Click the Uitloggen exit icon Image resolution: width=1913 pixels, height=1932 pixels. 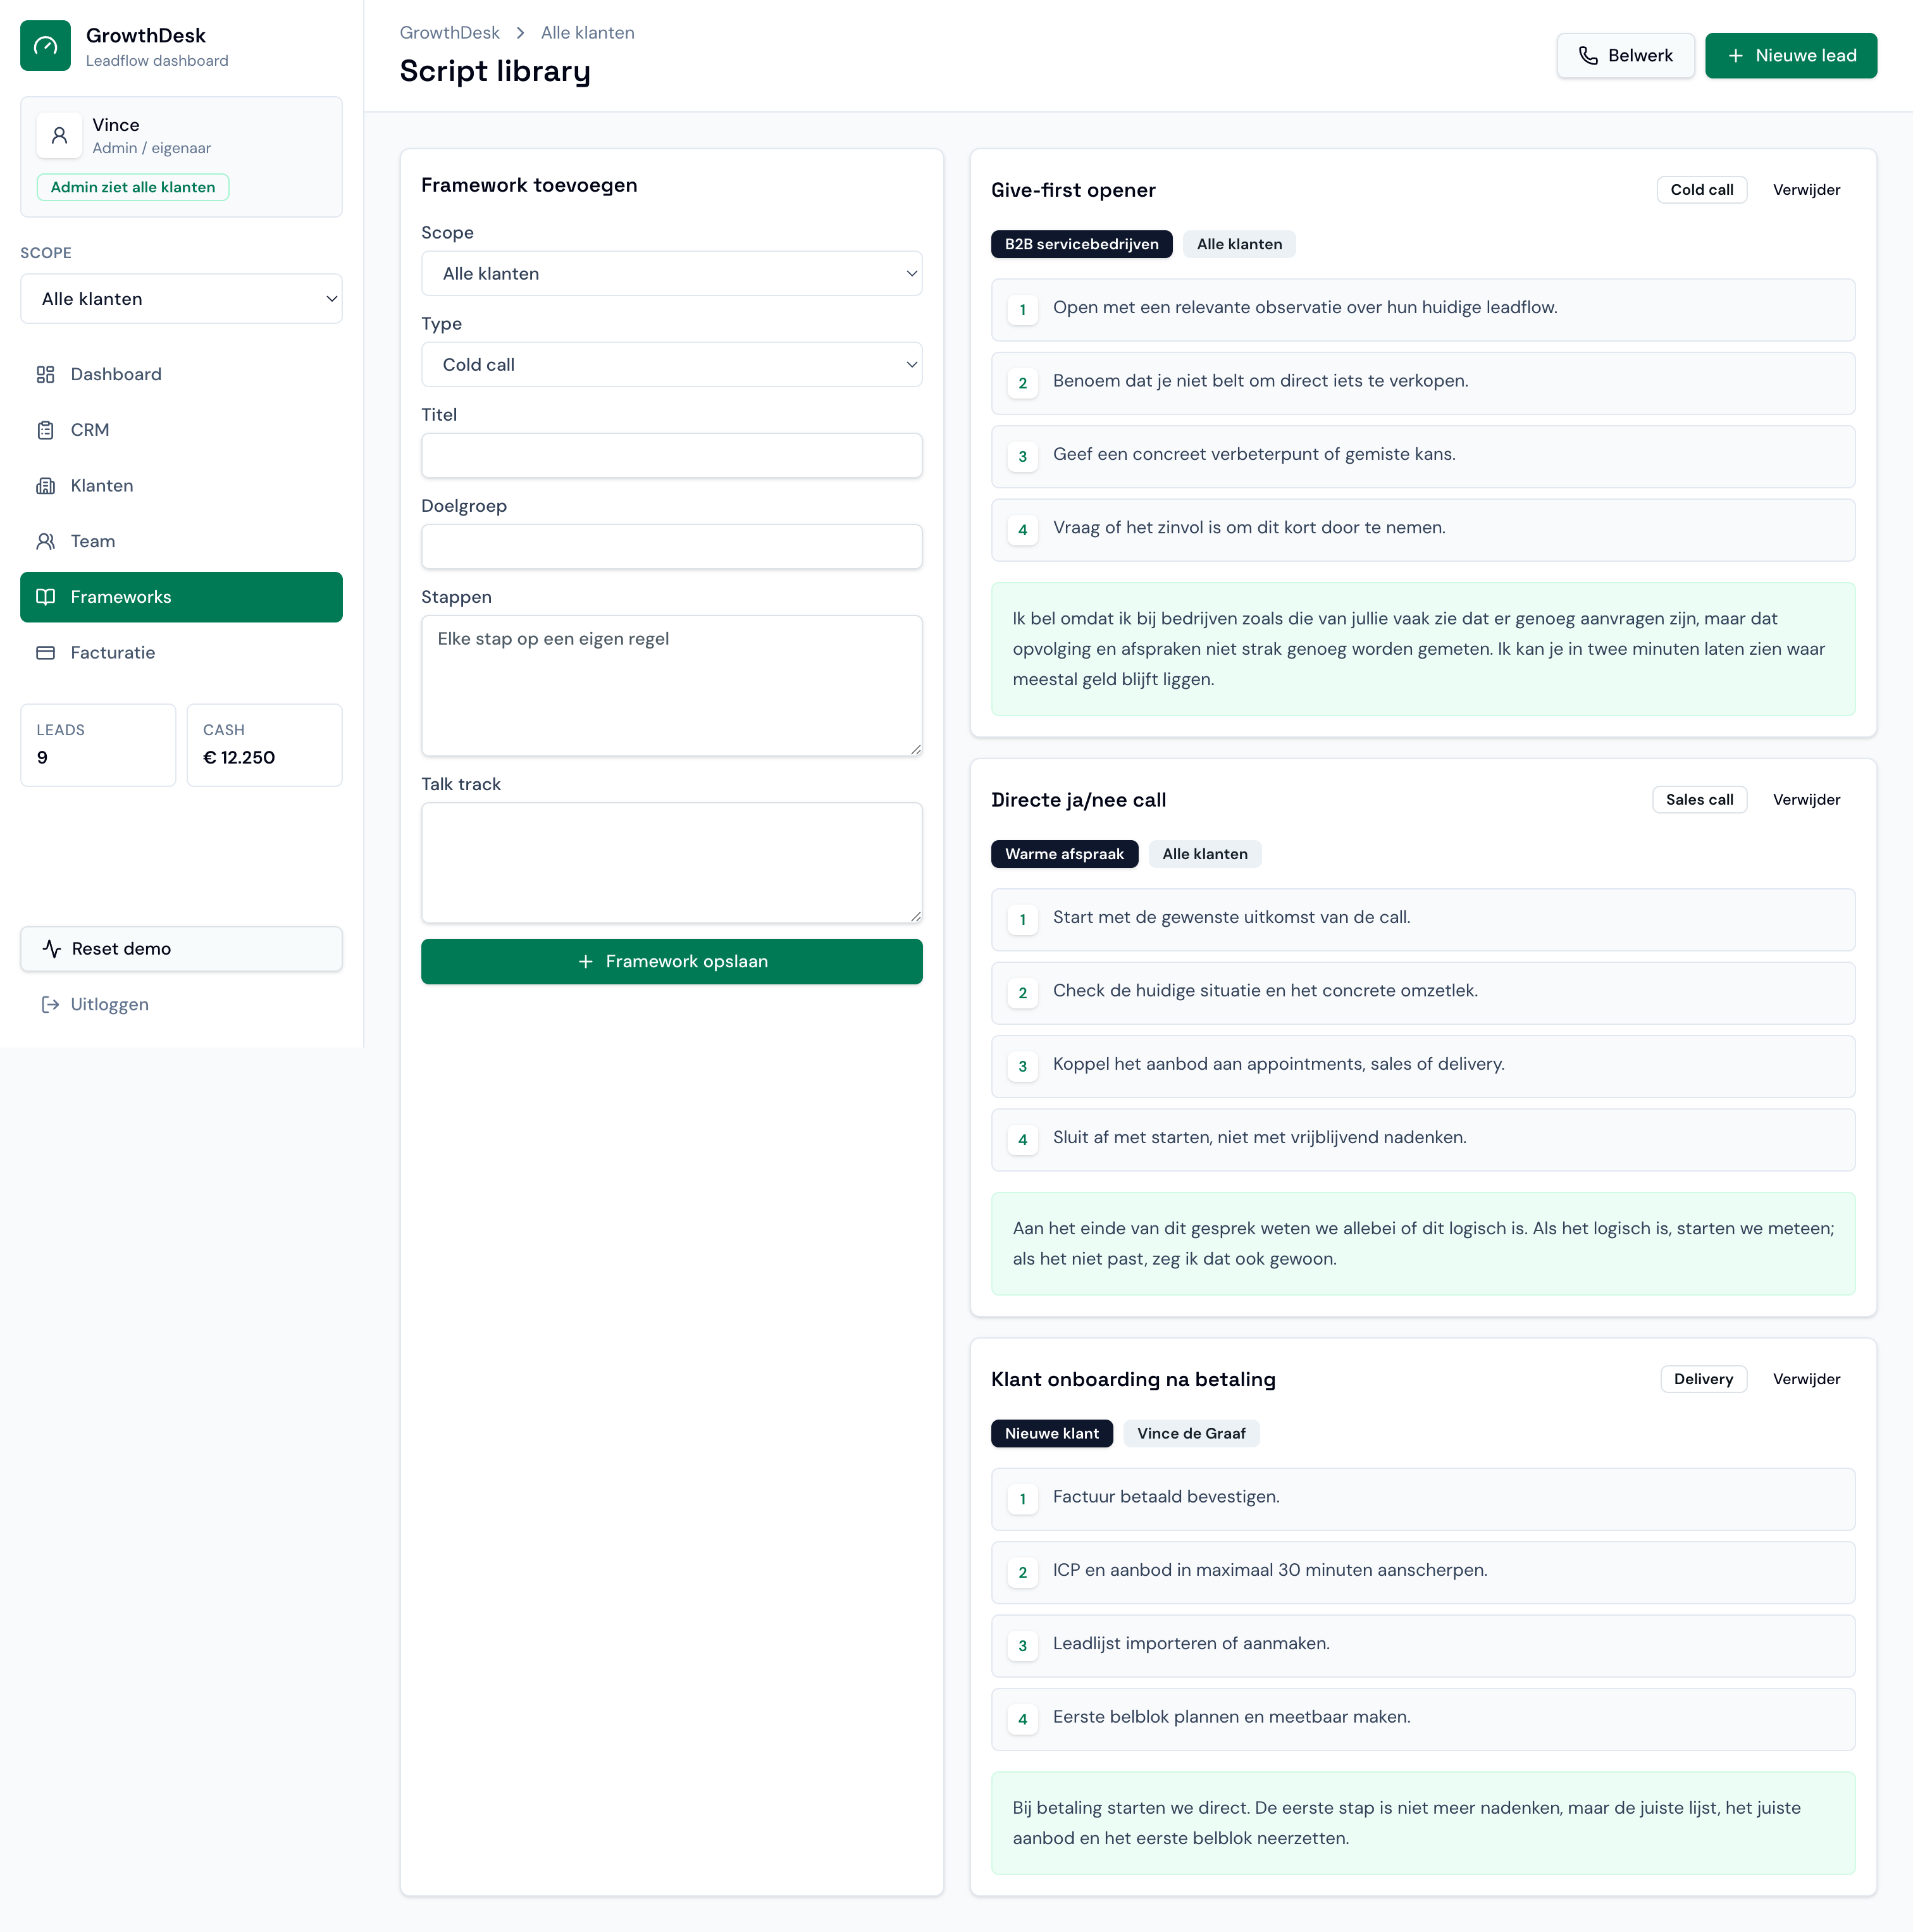pos(50,1004)
